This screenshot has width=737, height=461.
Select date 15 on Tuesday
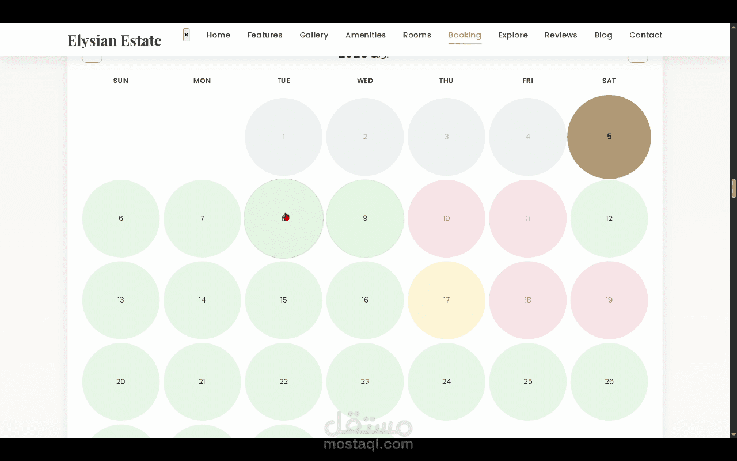click(x=283, y=300)
